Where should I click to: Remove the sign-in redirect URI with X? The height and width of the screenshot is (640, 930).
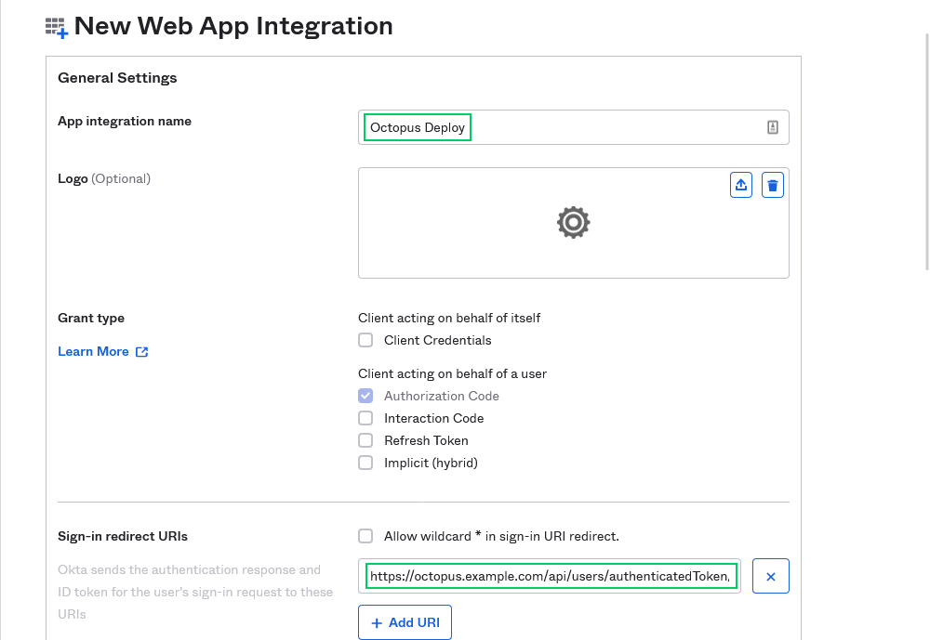tap(770, 576)
